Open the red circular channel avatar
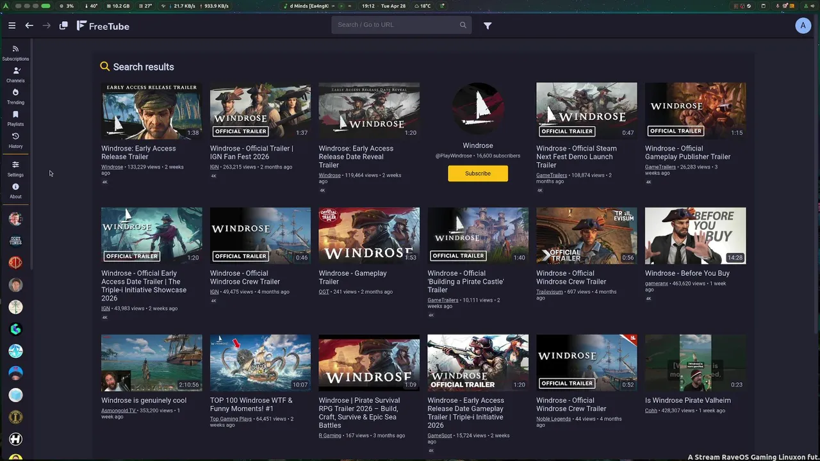Screen dimensions: 820x461 point(15,263)
